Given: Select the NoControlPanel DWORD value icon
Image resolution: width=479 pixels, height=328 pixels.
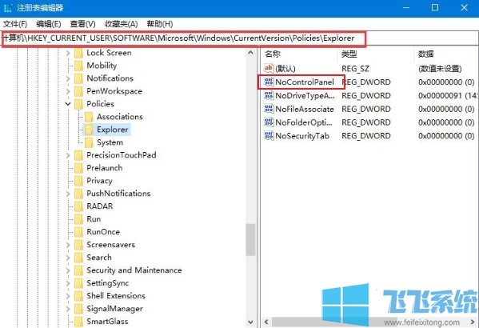Looking at the screenshot, I should click(x=269, y=82).
